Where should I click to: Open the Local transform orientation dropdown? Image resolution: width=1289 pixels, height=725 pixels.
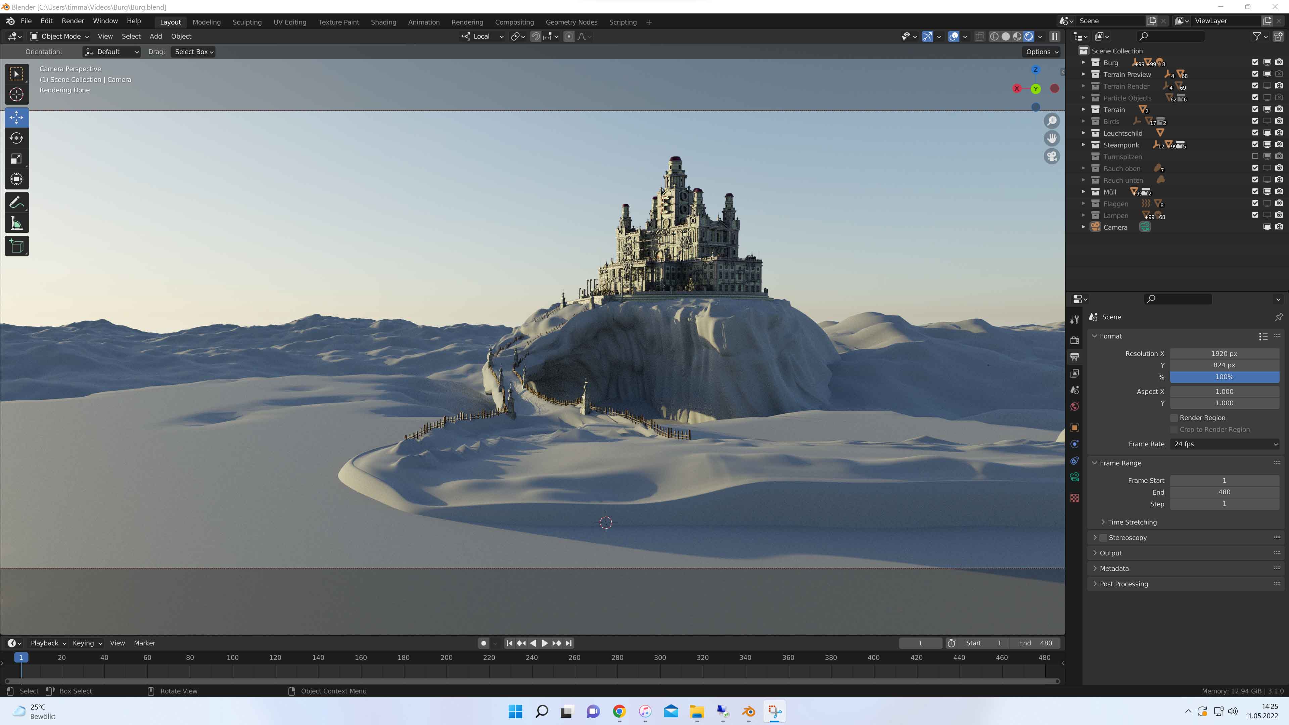[482, 37]
